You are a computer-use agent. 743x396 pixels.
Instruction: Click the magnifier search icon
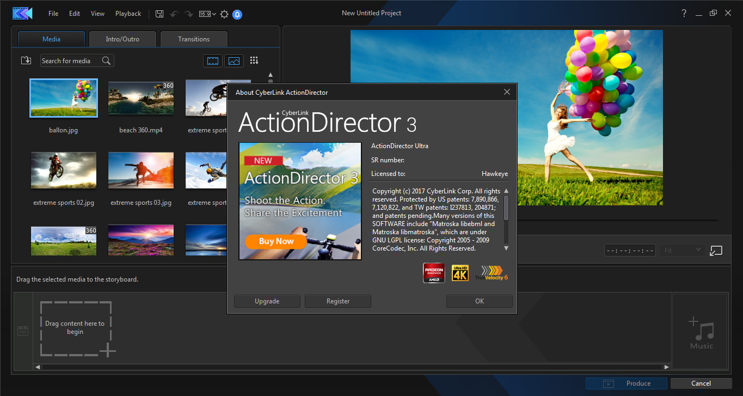tap(107, 60)
